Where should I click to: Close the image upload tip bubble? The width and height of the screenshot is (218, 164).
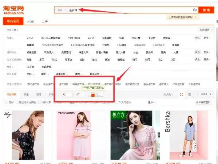tap(195, 17)
